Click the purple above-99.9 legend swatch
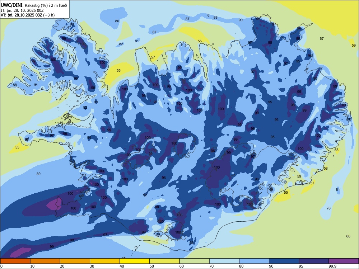Image resolution: width=359 pixels, height=269 pixels. tap(344, 261)
